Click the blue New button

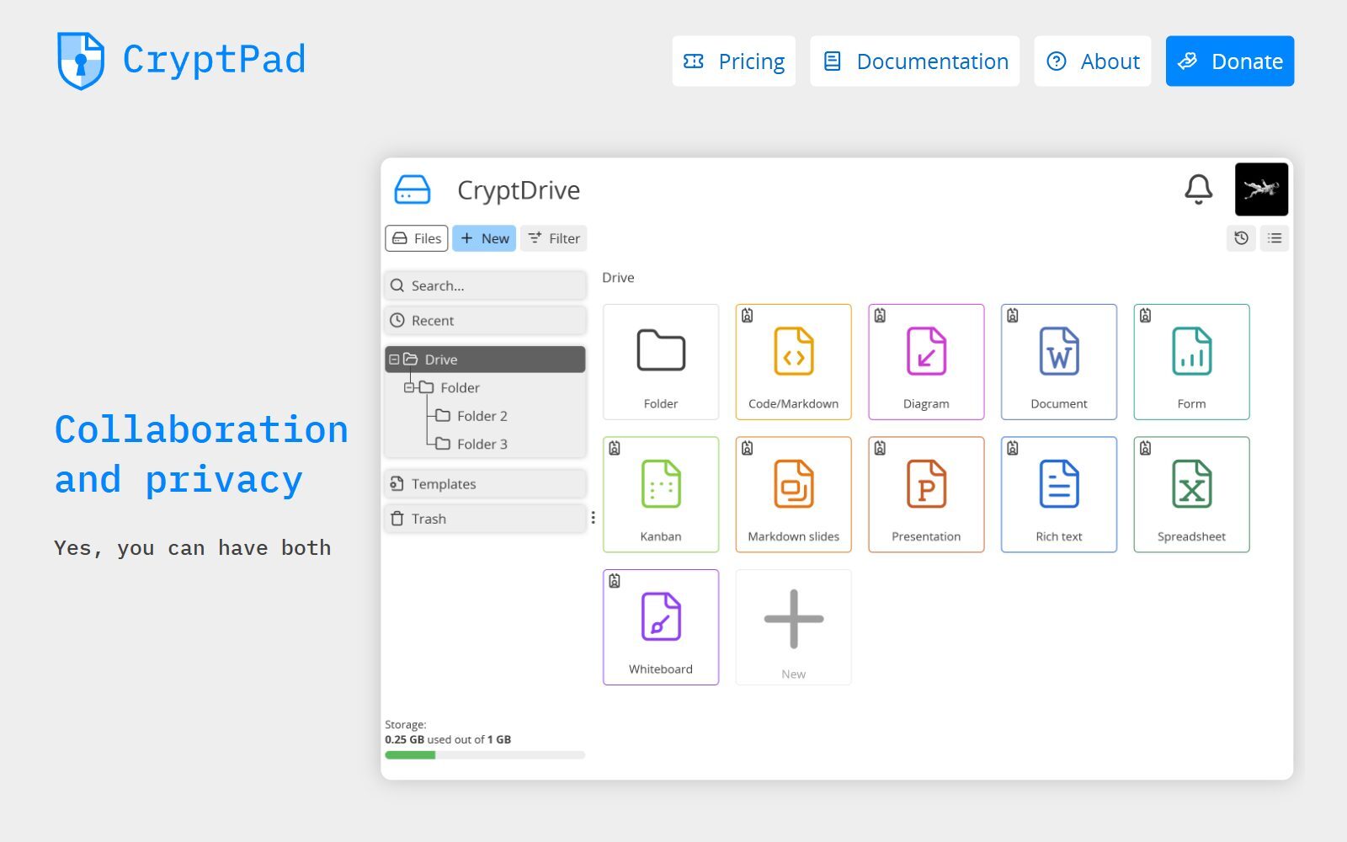(484, 238)
